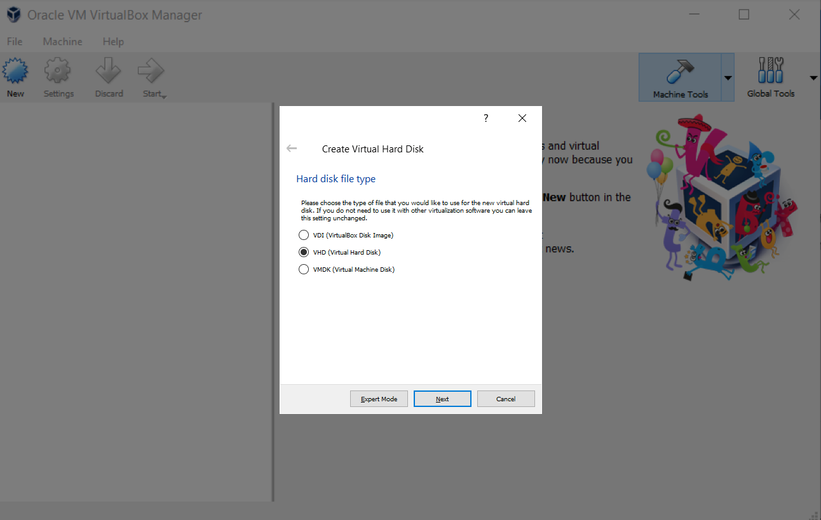Cancel the Create Virtual Hard Disk dialog
Screen dimensions: 821x520
point(506,399)
